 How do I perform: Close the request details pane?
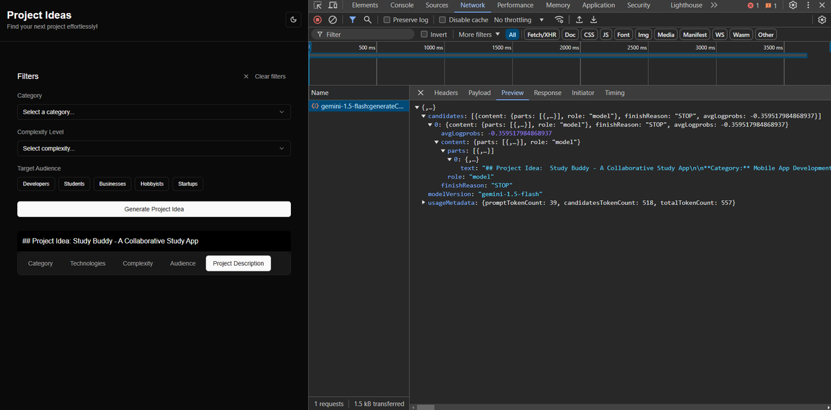tap(420, 93)
